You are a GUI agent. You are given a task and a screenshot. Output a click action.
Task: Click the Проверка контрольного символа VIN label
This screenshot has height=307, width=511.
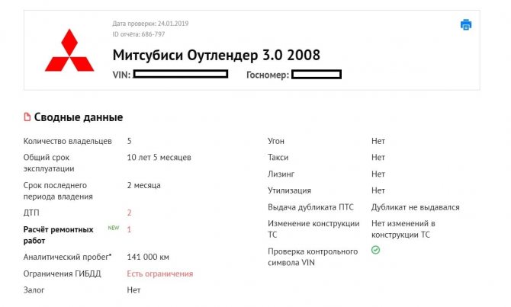tap(313, 257)
